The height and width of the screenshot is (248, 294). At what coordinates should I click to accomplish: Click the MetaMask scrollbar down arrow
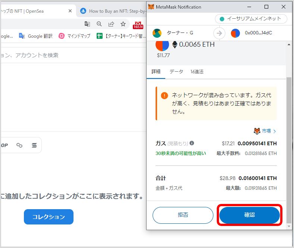pos(289,226)
